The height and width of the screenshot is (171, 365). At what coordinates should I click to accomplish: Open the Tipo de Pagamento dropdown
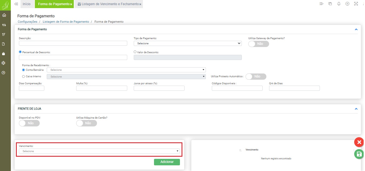click(x=187, y=43)
